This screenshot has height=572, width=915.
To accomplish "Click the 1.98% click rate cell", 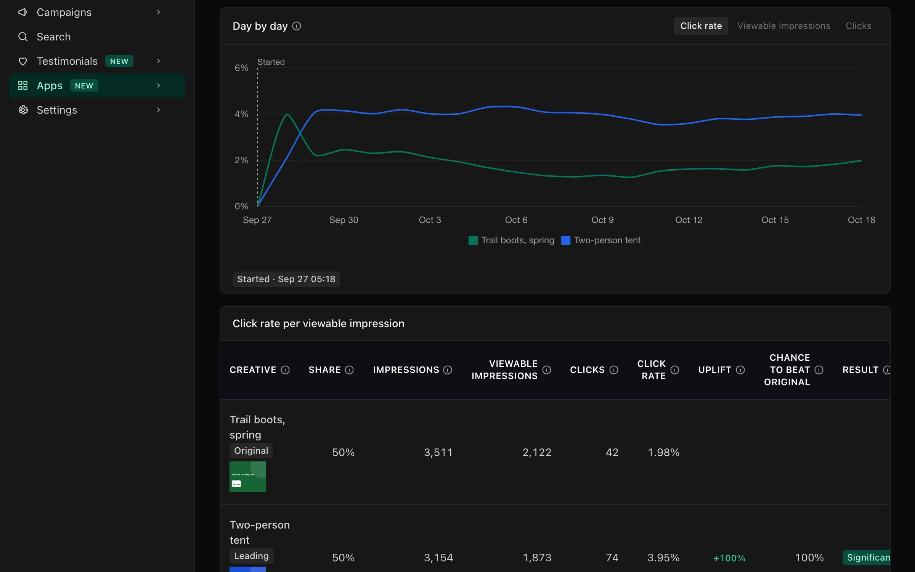I will pyautogui.click(x=663, y=453).
